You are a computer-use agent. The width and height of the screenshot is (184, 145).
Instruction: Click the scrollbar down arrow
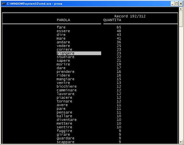point(181,142)
